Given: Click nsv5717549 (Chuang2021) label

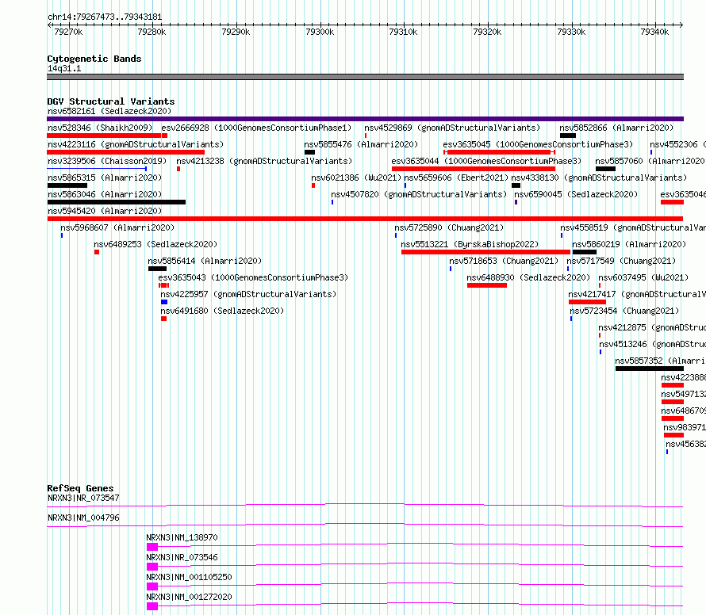Looking at the screenshot, I should 621,261.
